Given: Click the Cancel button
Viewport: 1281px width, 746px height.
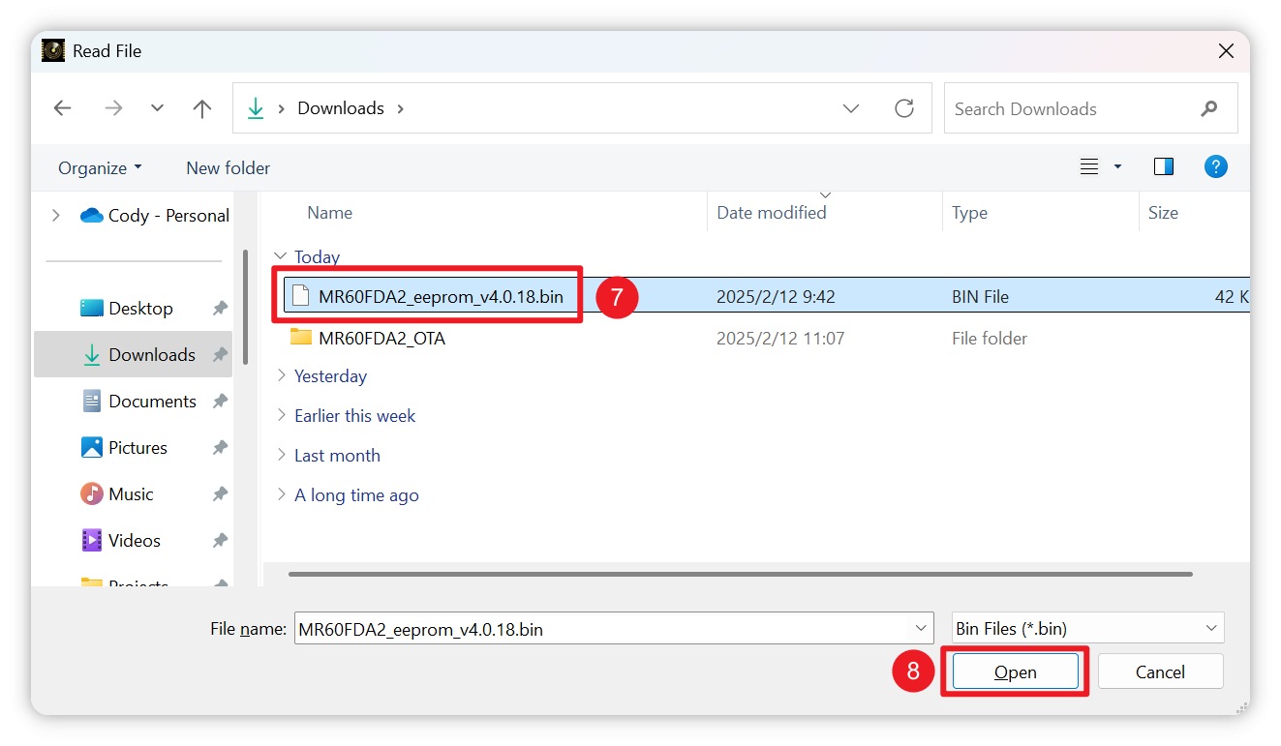Looking at the screenshot, I should pos(1160,671).
